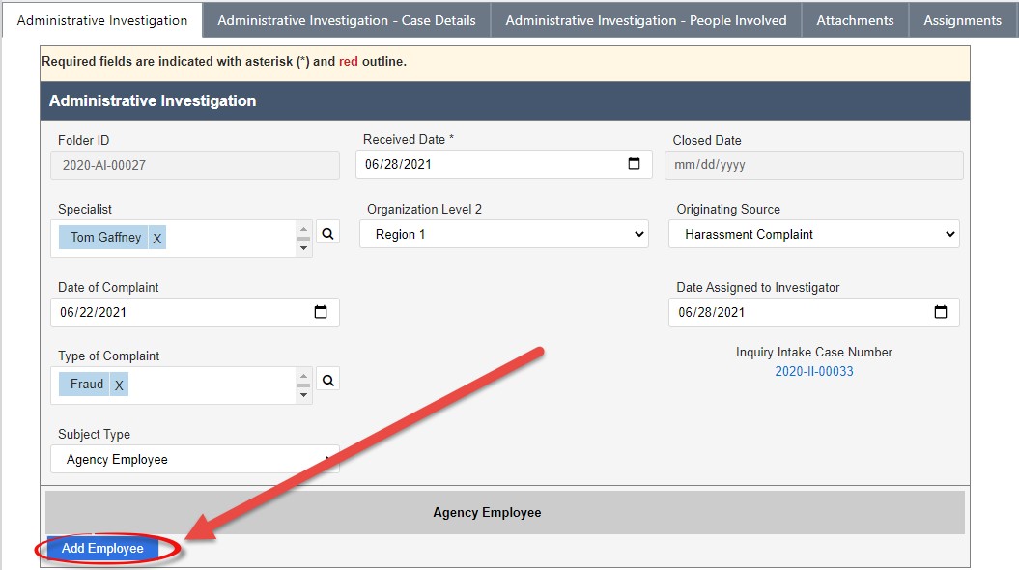
Task: Step up in the Specialist list box
Action: [x=303, y=229]
